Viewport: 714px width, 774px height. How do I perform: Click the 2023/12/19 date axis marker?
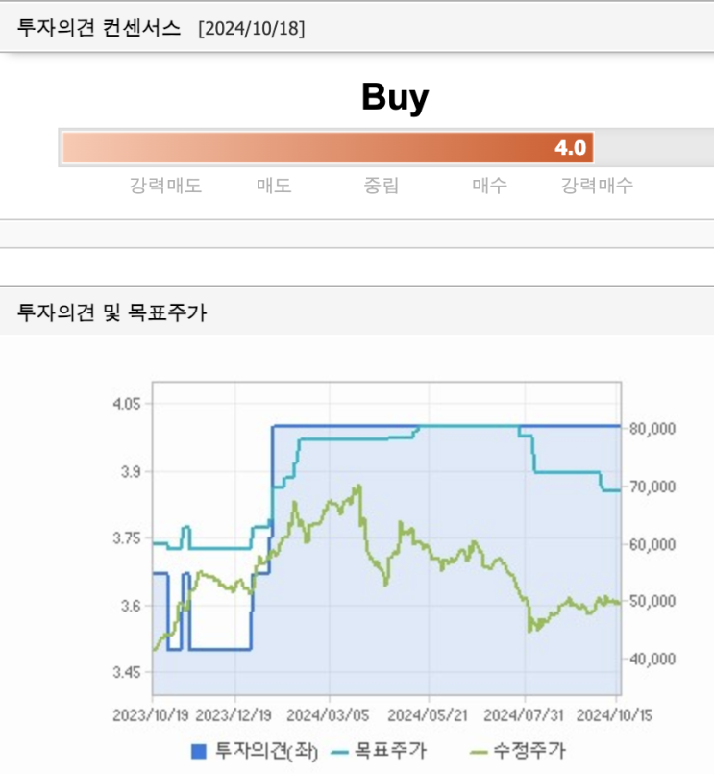click(234, 715)
